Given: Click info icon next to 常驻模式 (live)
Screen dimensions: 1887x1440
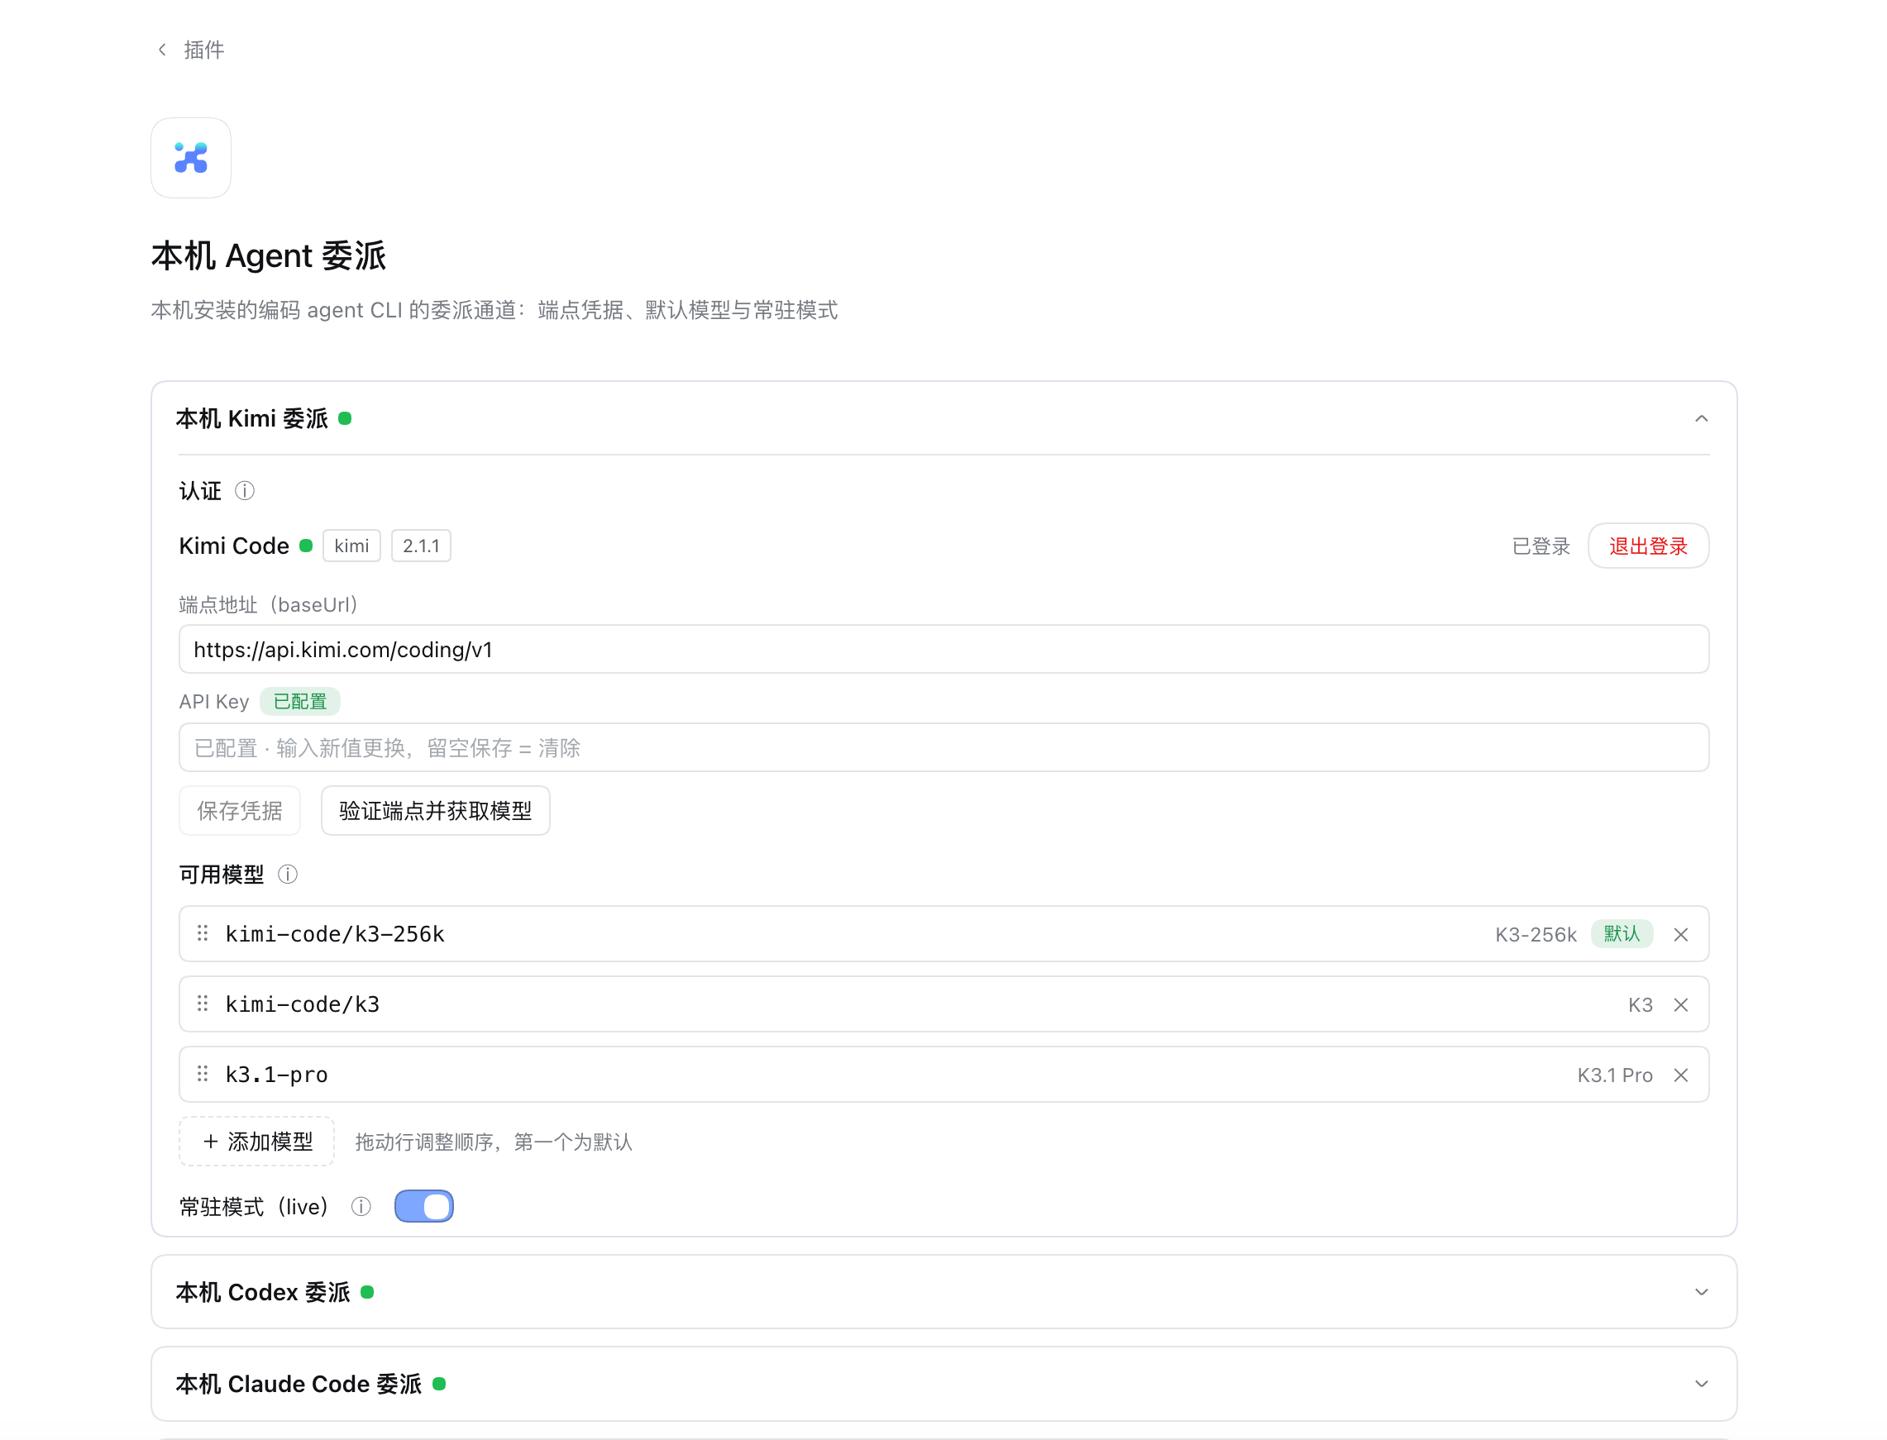Looking at the screenshot, I should (361, 1207).
